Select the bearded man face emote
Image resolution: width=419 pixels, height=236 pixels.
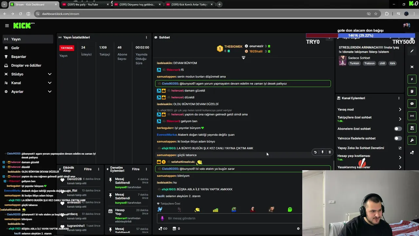271,209
